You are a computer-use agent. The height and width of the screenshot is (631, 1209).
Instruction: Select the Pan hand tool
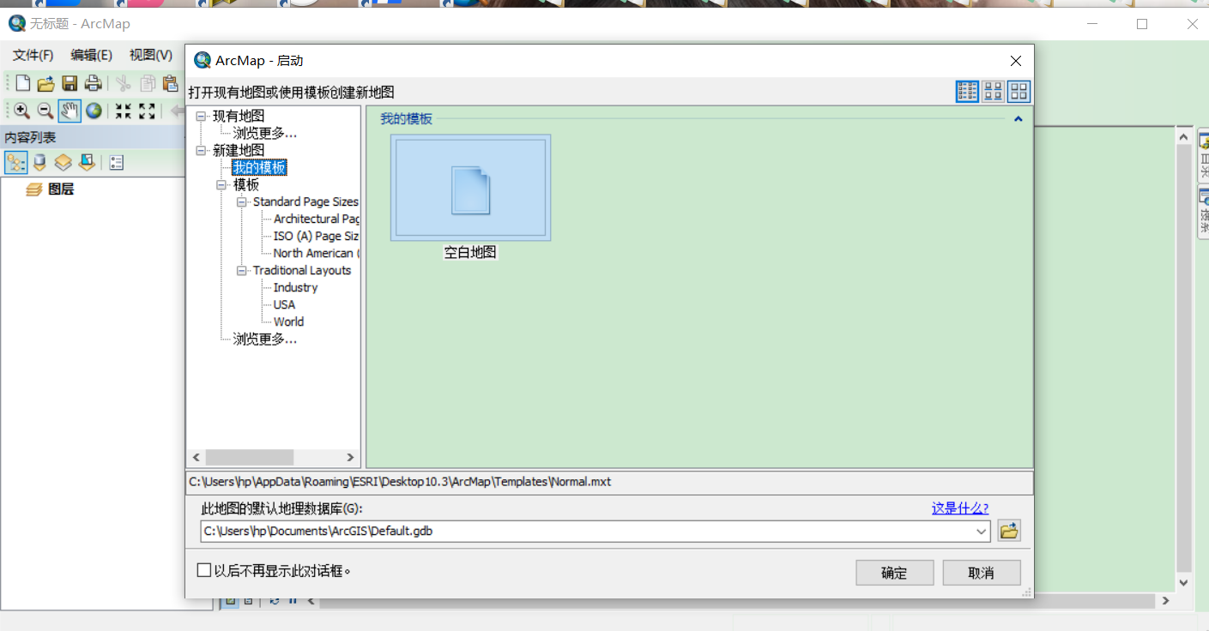click(70, 111)
